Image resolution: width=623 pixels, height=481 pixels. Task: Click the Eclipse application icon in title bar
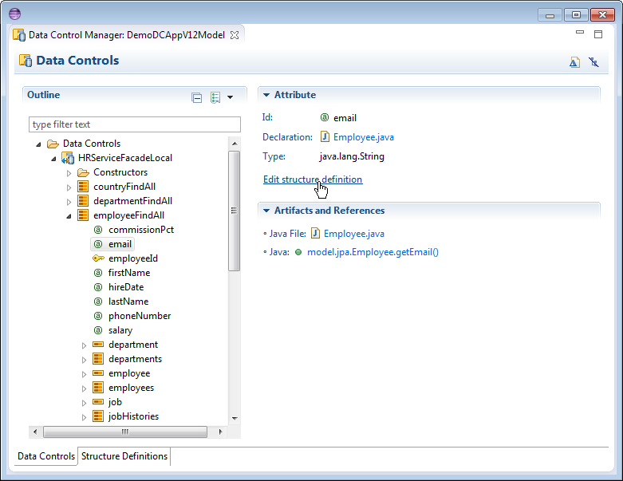coord(14,14)
